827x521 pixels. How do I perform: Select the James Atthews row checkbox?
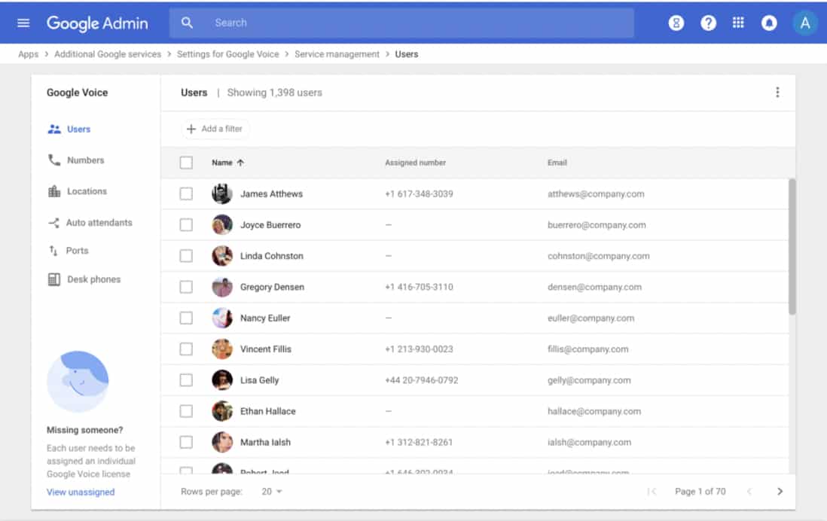pos(186,193)
